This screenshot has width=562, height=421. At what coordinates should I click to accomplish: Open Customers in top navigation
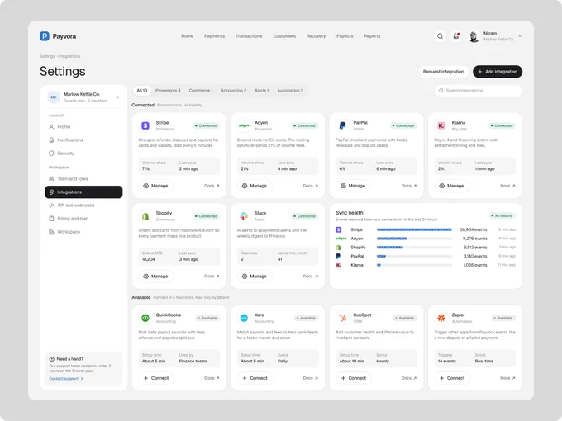(x=284, y=36)
